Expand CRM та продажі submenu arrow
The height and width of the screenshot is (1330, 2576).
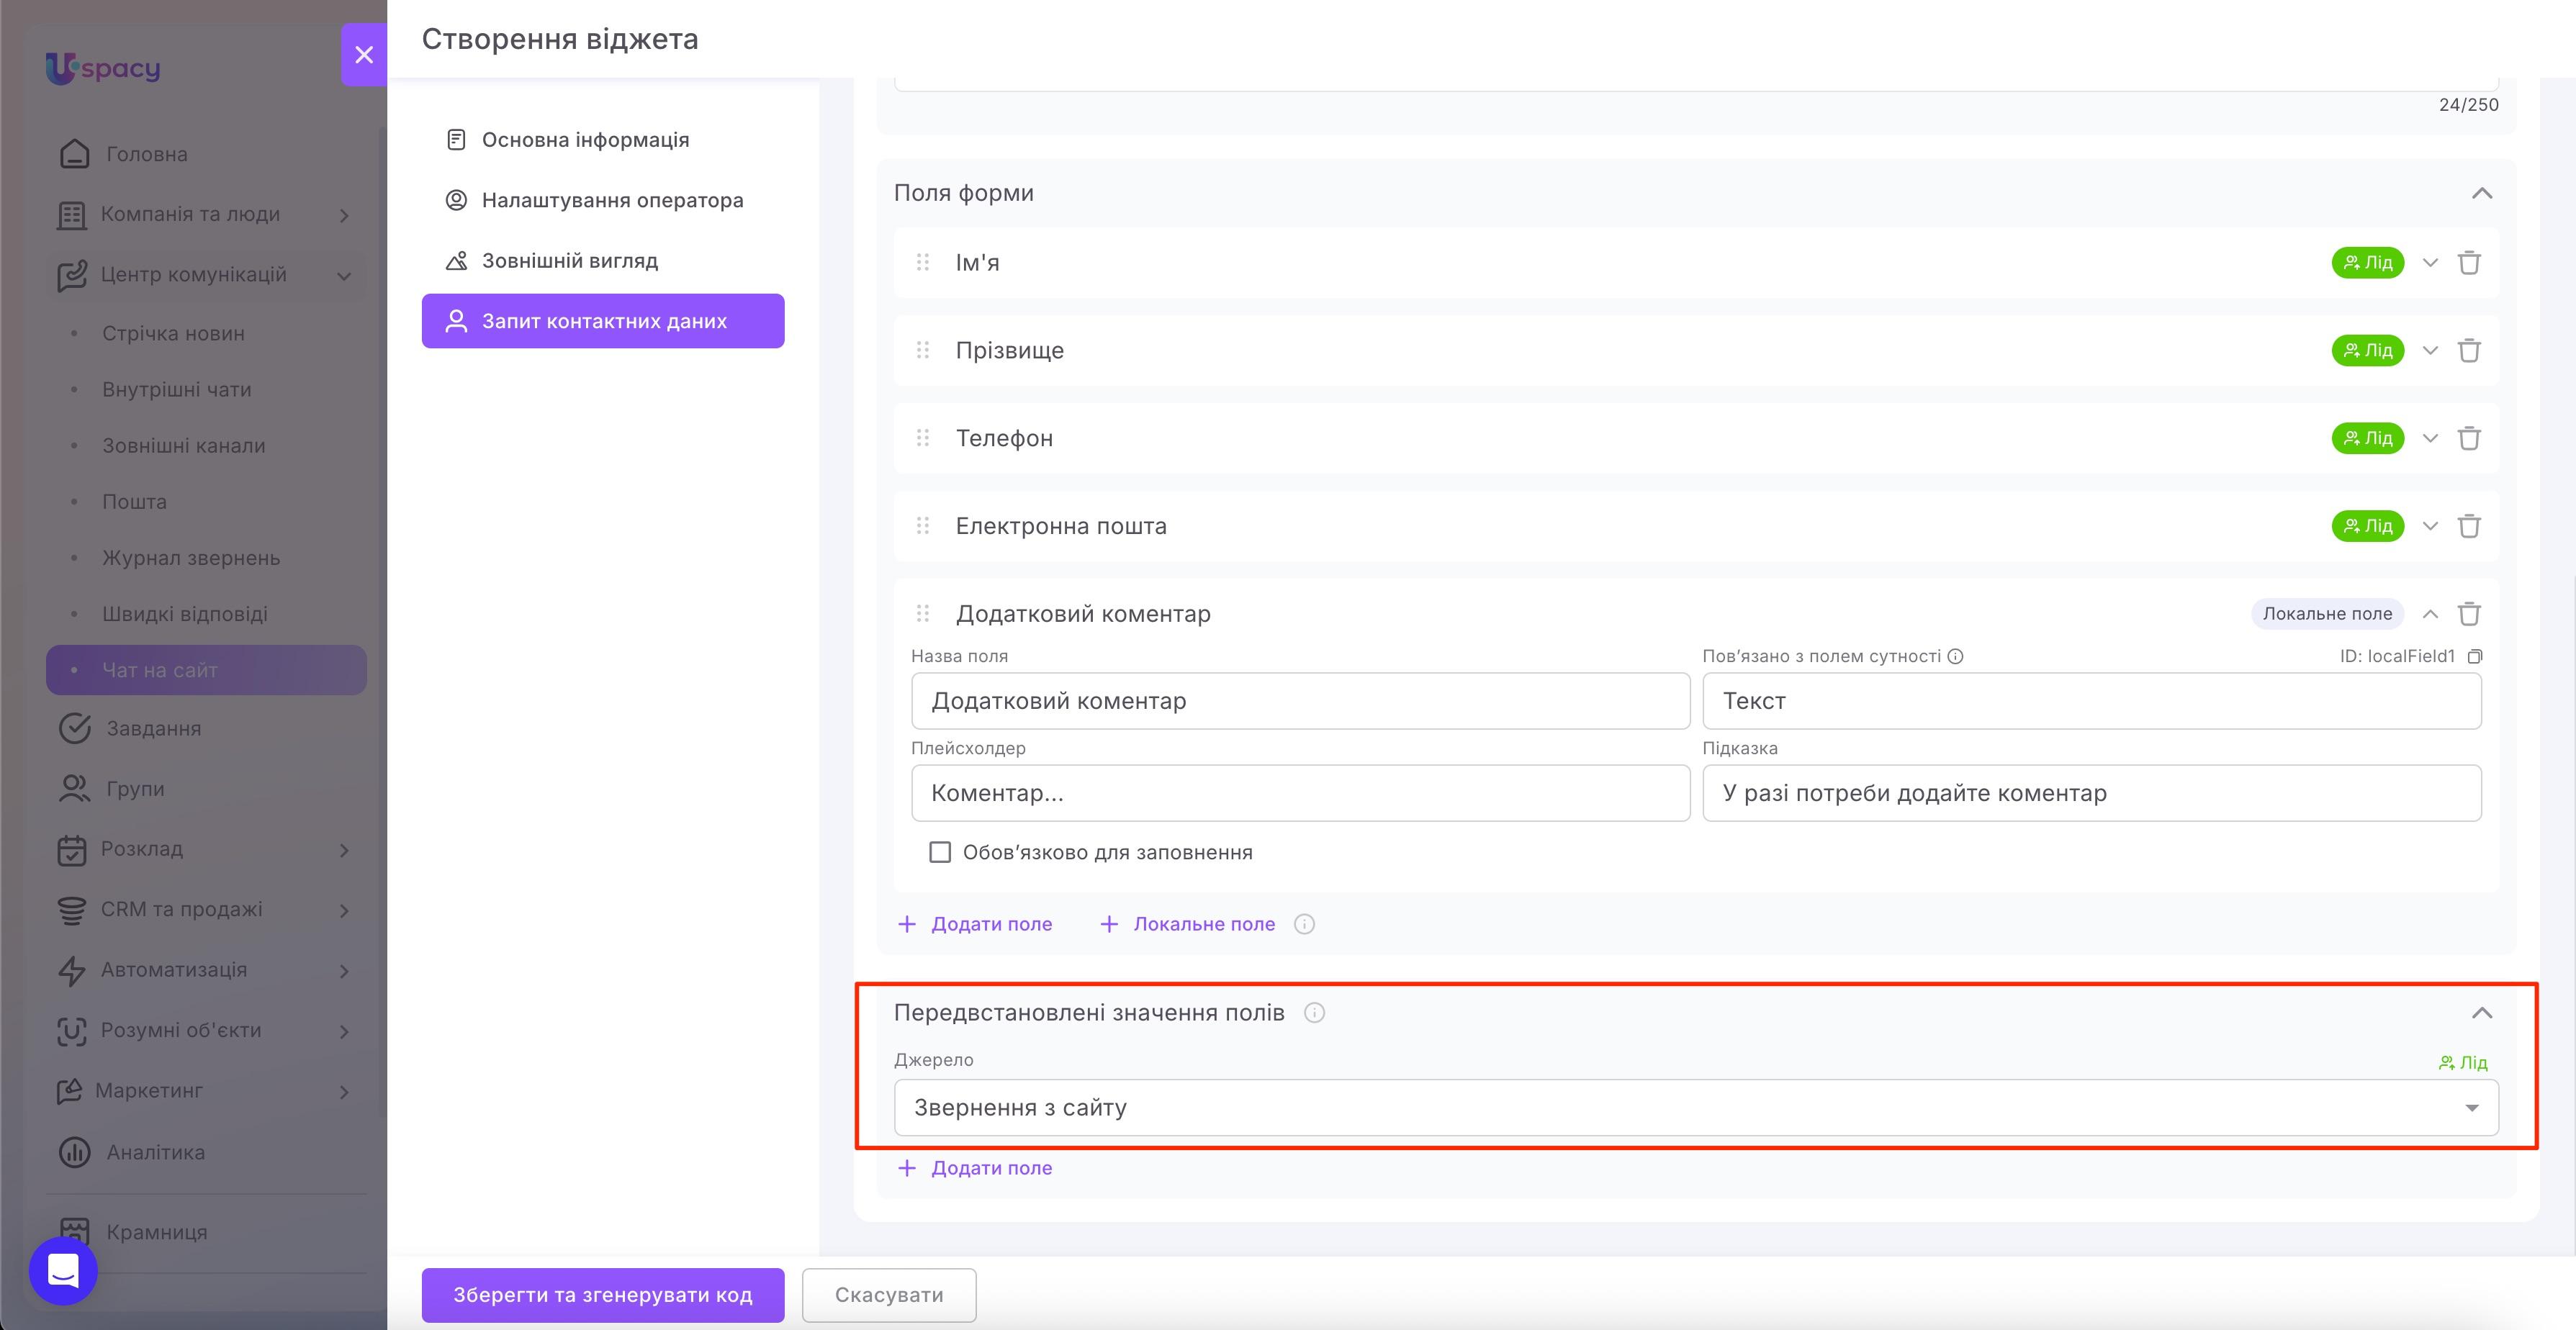[x=344, y=910]
